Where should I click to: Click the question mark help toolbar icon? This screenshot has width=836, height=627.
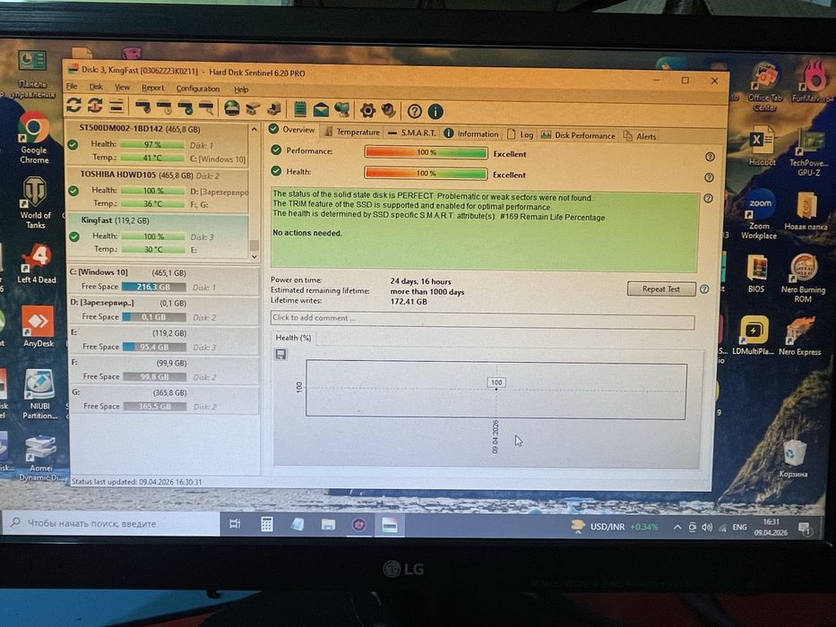click(414, 111)
